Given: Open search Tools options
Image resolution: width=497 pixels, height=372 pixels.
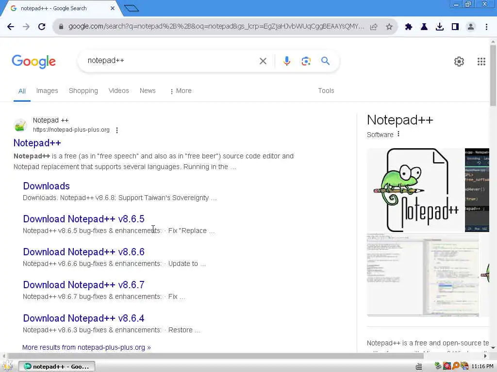Looking at the screenshot, I should (x=326, y=91).
